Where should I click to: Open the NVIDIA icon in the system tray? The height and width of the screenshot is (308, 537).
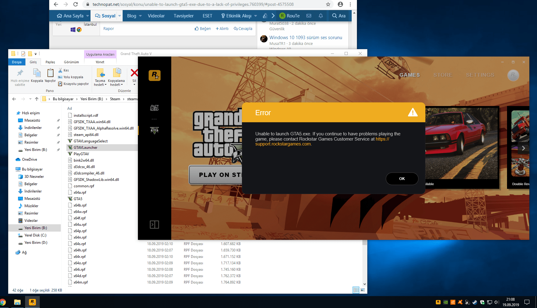pyautogui.click(x=446, y=302)
